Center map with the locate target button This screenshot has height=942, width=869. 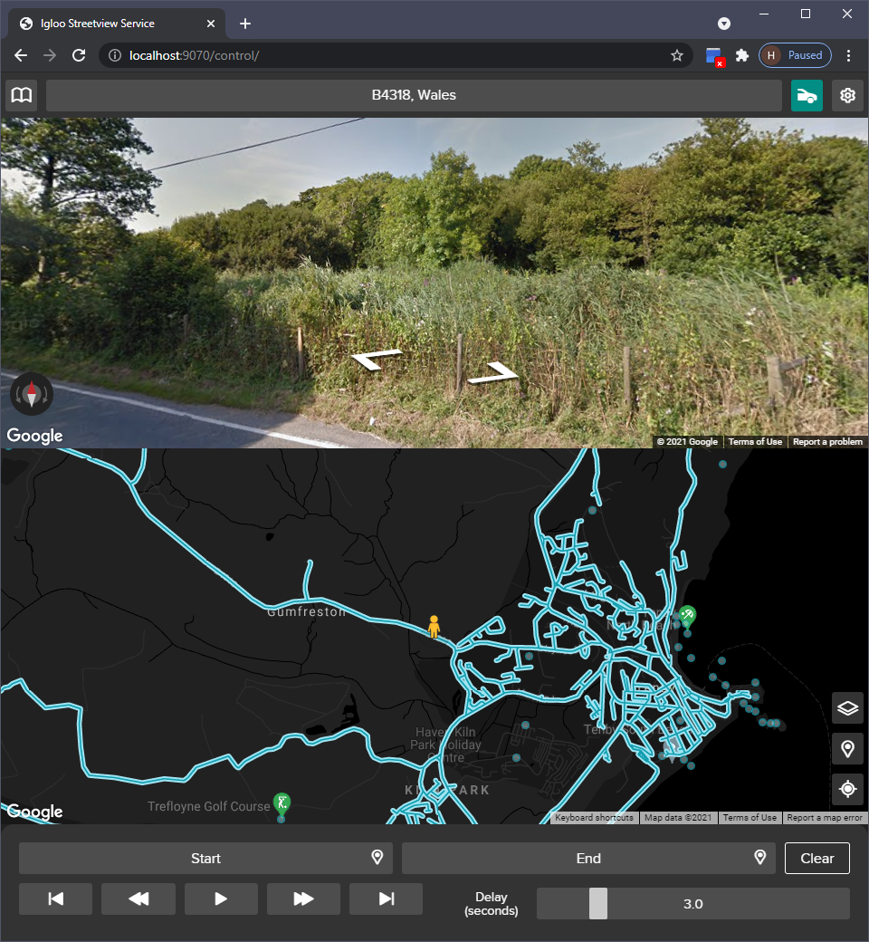847,789
